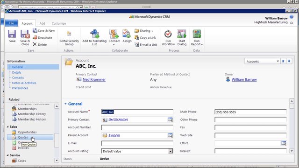Image resolution: width=299 pixels, height=168 pixels.
Task: Click the Web Site input field
Action: 250,135
